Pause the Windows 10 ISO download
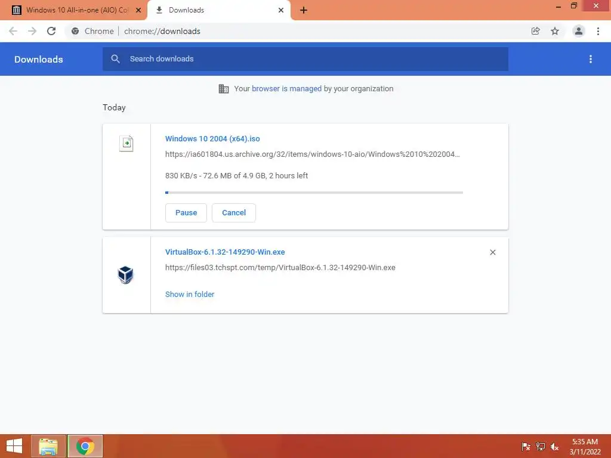This screenshot has height=458, width=611. tap(186, 213)
